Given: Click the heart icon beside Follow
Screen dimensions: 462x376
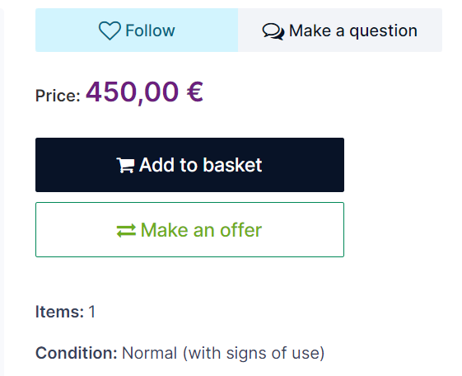Looking at the screenshot, I should pyautogui.click(x=110, y=31).
